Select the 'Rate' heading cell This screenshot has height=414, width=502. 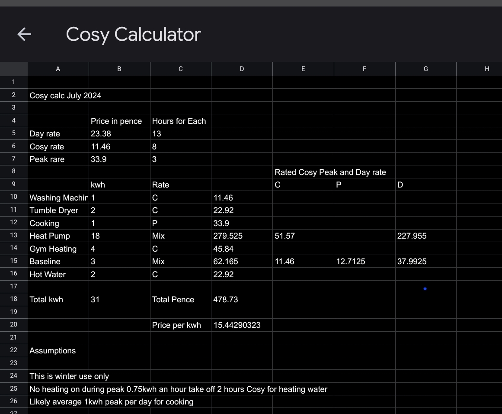pos(181,185)
